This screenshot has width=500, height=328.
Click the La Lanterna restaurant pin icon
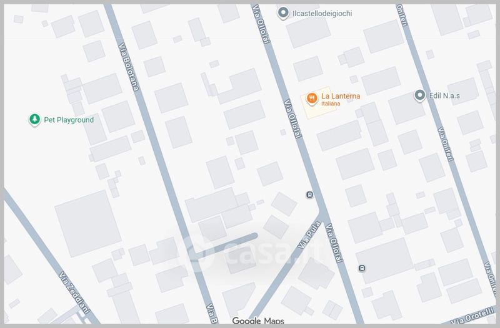click(311, 99)
